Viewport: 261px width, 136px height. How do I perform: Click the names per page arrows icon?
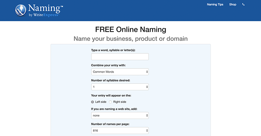147,131
